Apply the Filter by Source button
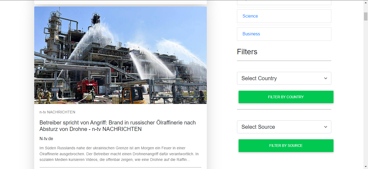Viewport: 368px width, 169px height. pyautogui.click(x=286, y=146)
